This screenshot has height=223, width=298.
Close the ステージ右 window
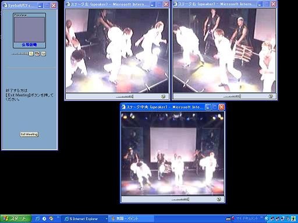click(274, 4)
